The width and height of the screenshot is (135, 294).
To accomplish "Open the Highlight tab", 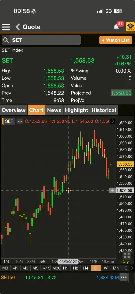I will (77, 110).
